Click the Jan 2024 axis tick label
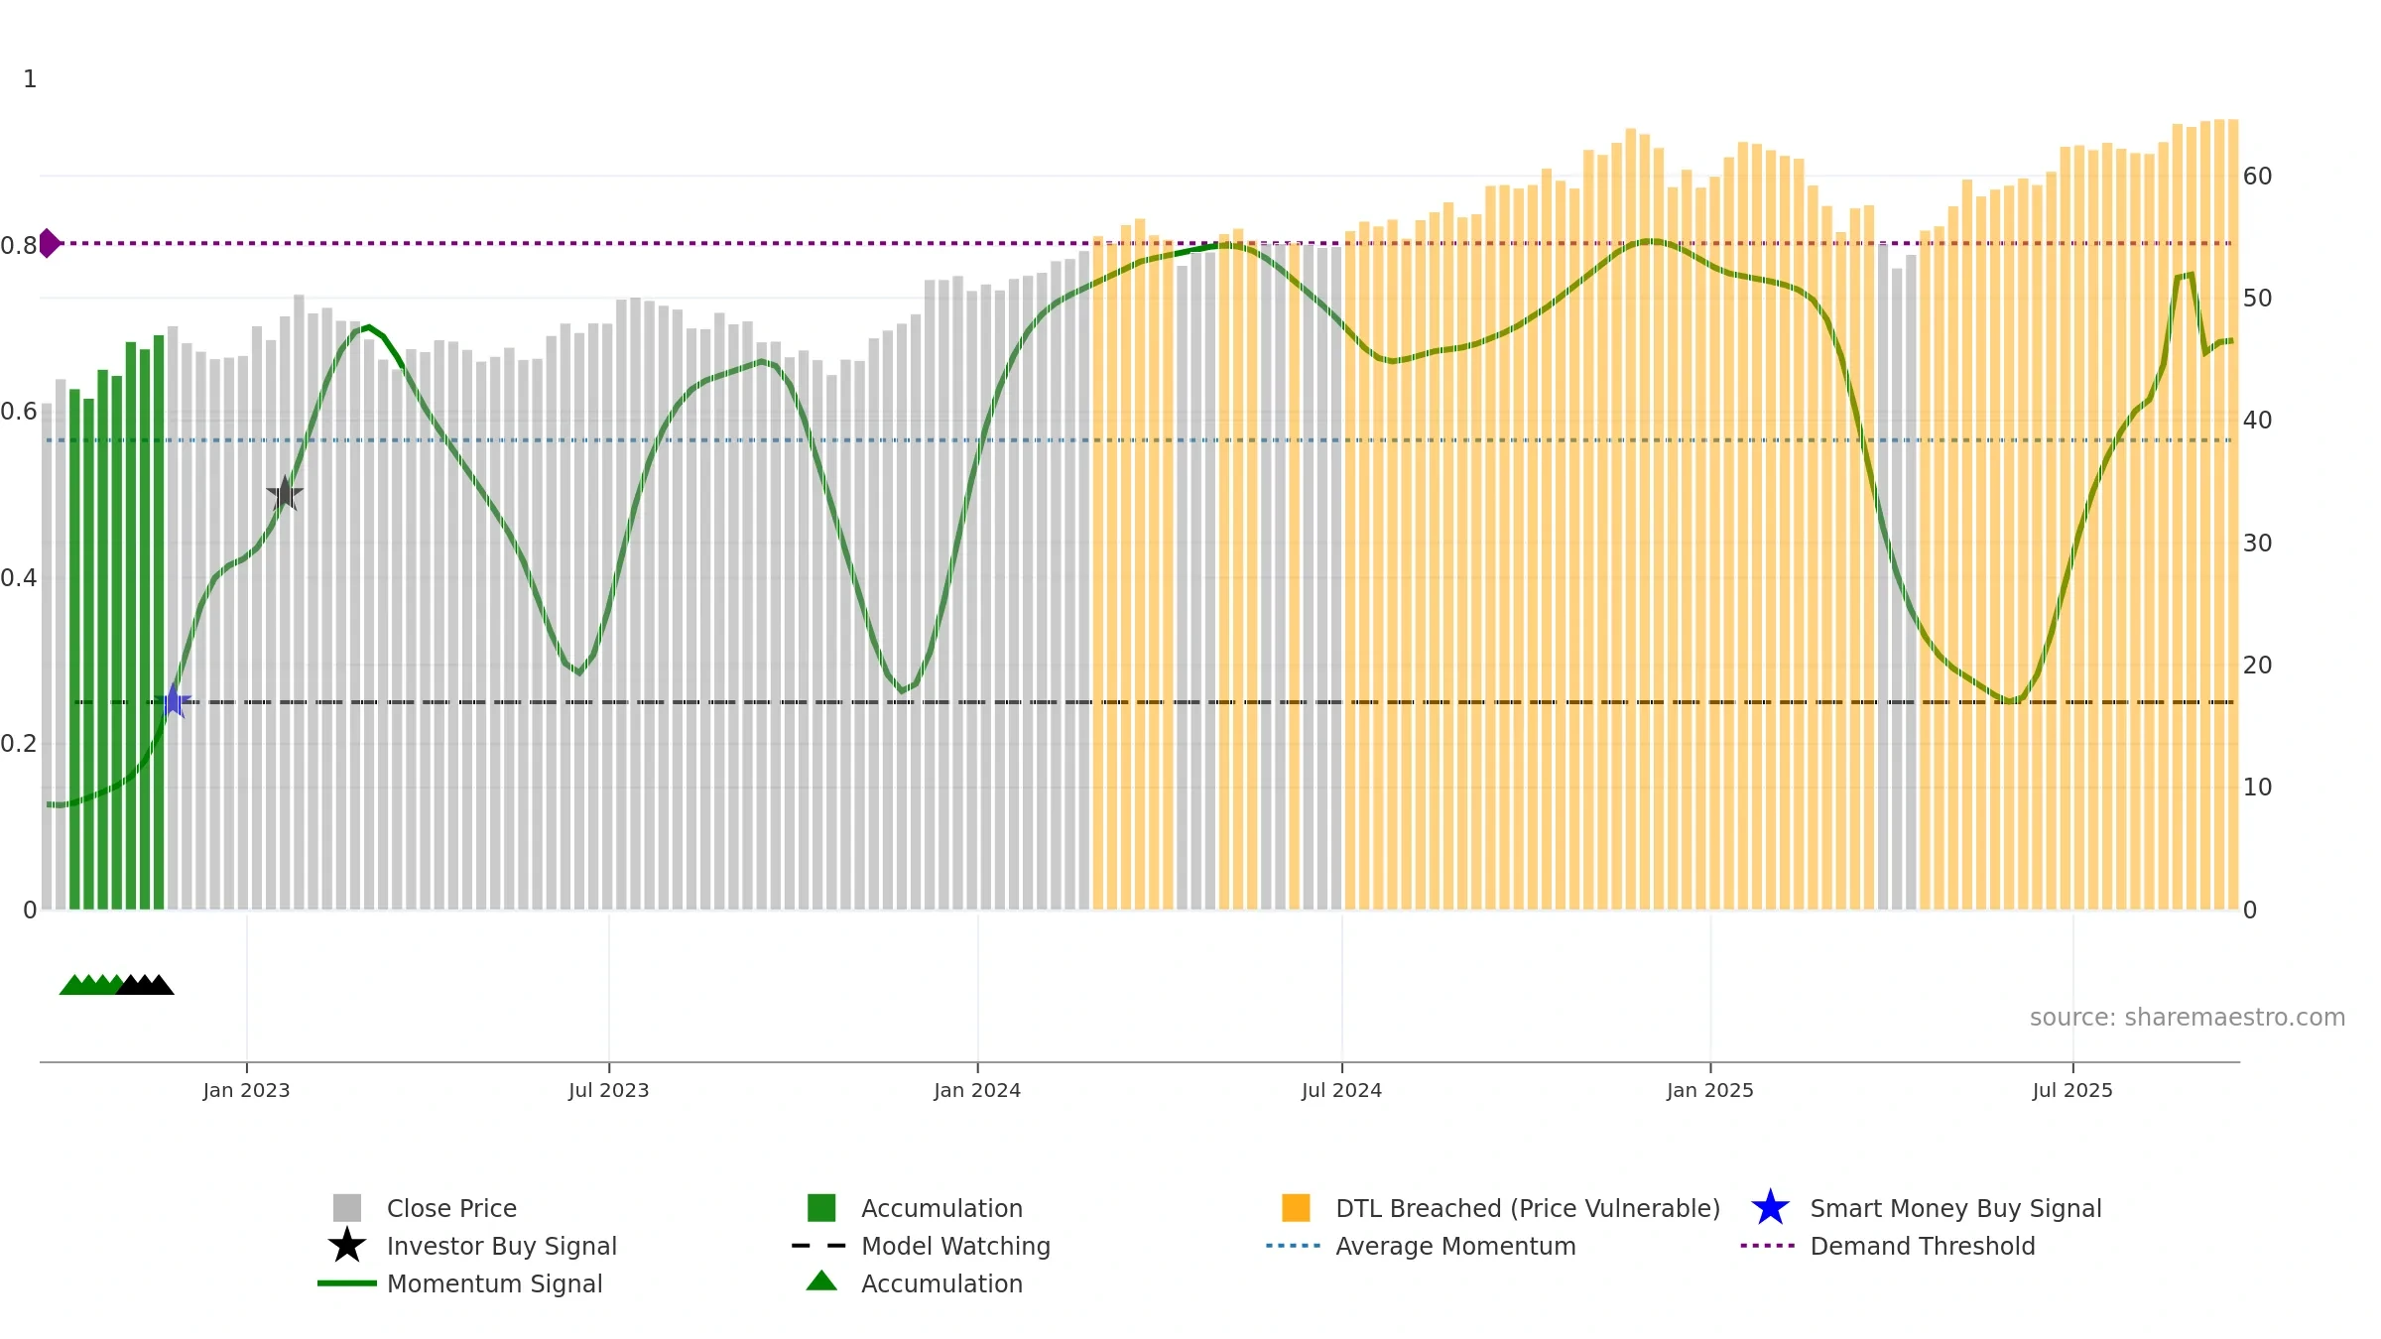 click(977, 1090)
